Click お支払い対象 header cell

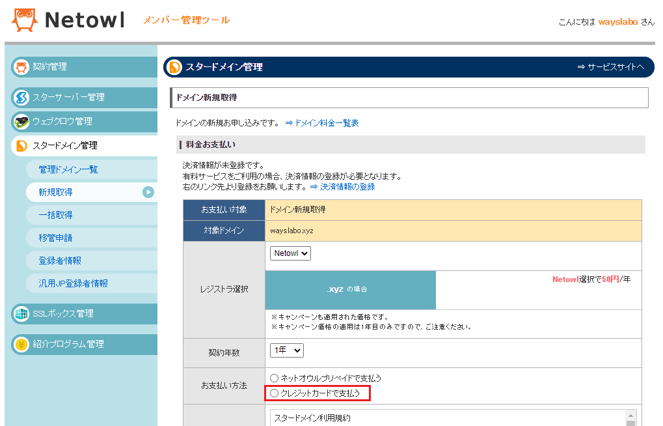[x=224, y=210]
